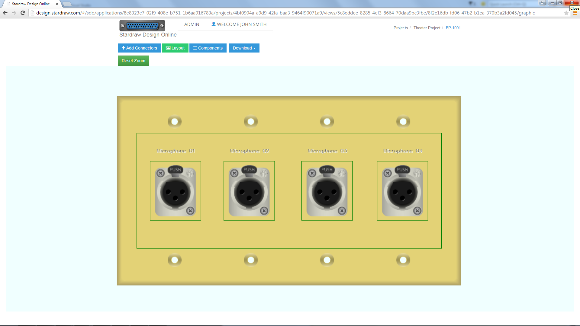This screenshot has width=580, height=326.
Task: Click the browser address bar URL
Action: click(285, 13)
